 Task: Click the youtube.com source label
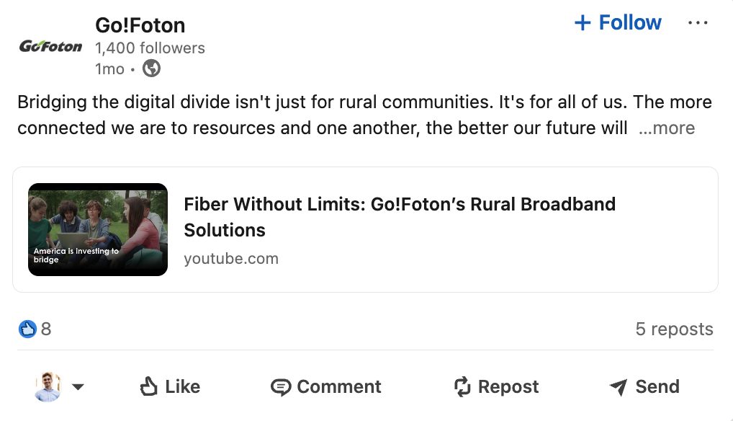click(231, 259)
